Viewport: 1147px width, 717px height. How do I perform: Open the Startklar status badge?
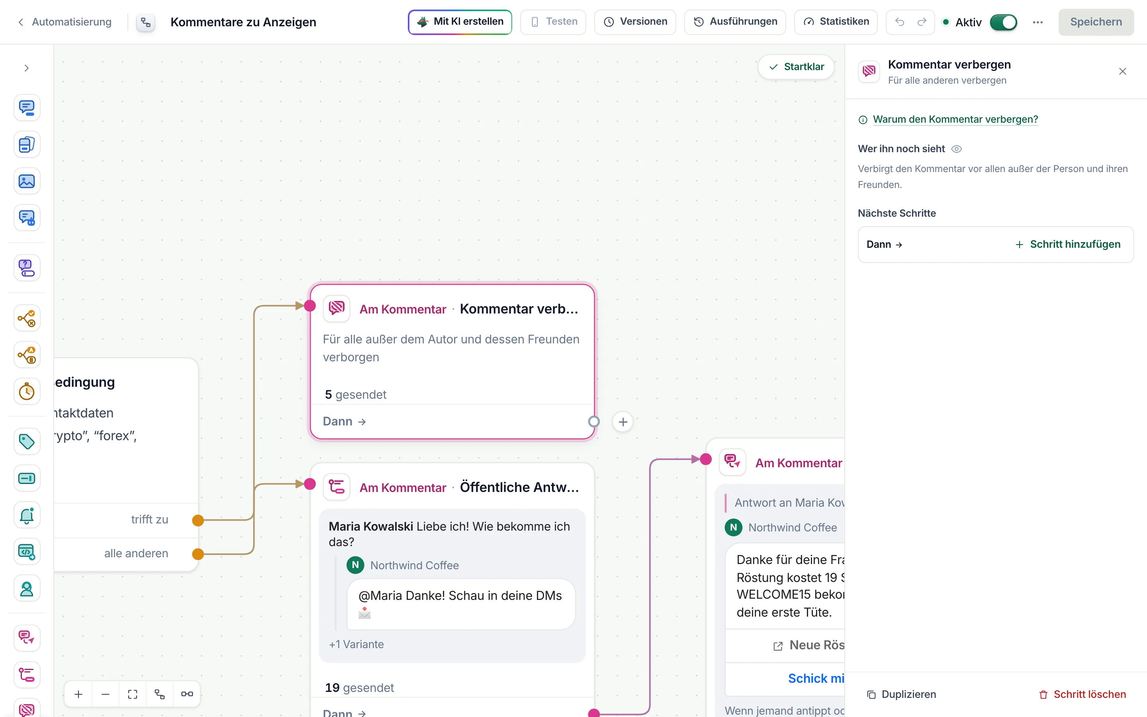(x=796, y=67)
